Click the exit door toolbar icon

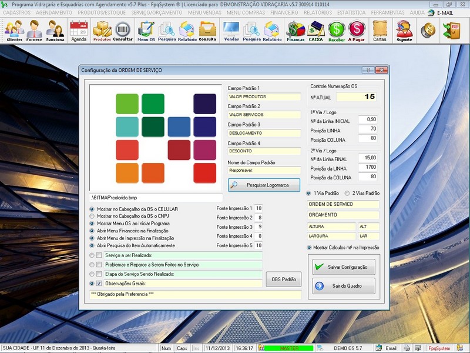[451, 31]
